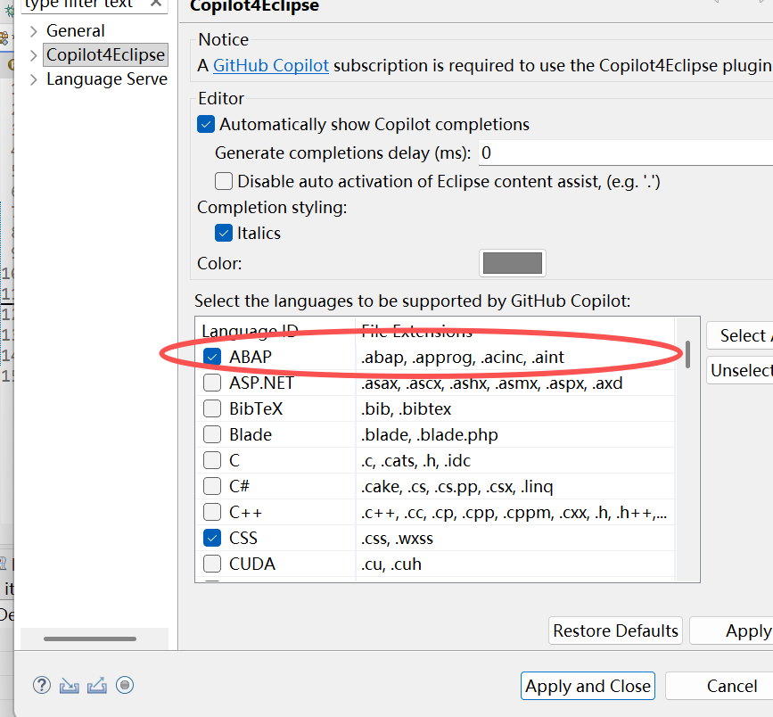This screenshot has height=717, width=773.
Task: Select the General preferences category
Action: point(75,31)
